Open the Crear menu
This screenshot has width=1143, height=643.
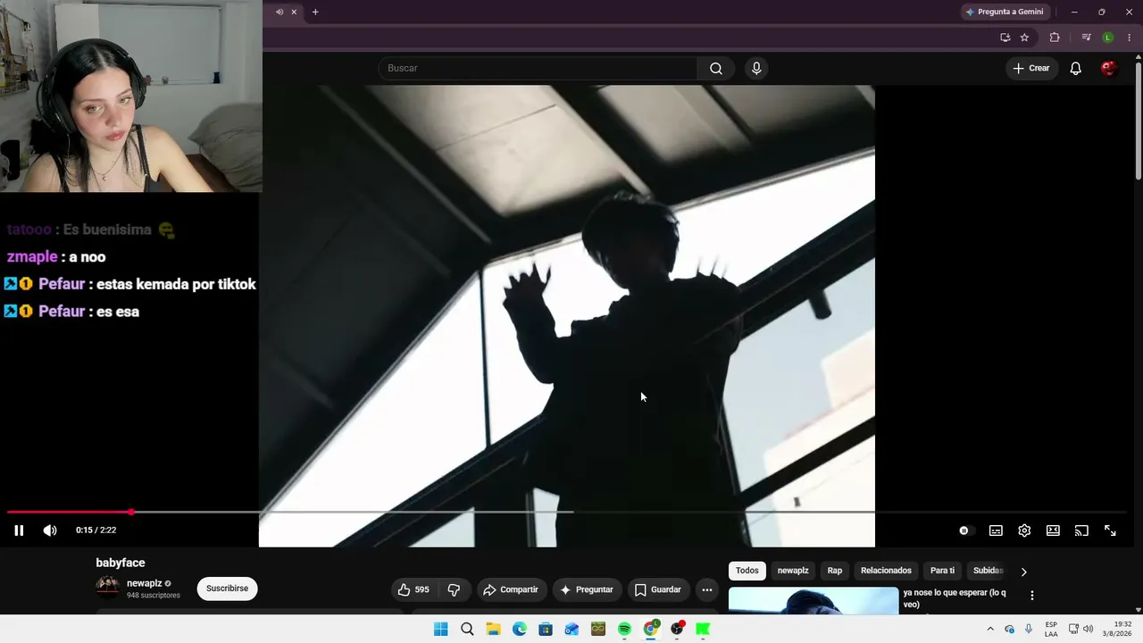pyautogui.click(x=1031, y=68)
